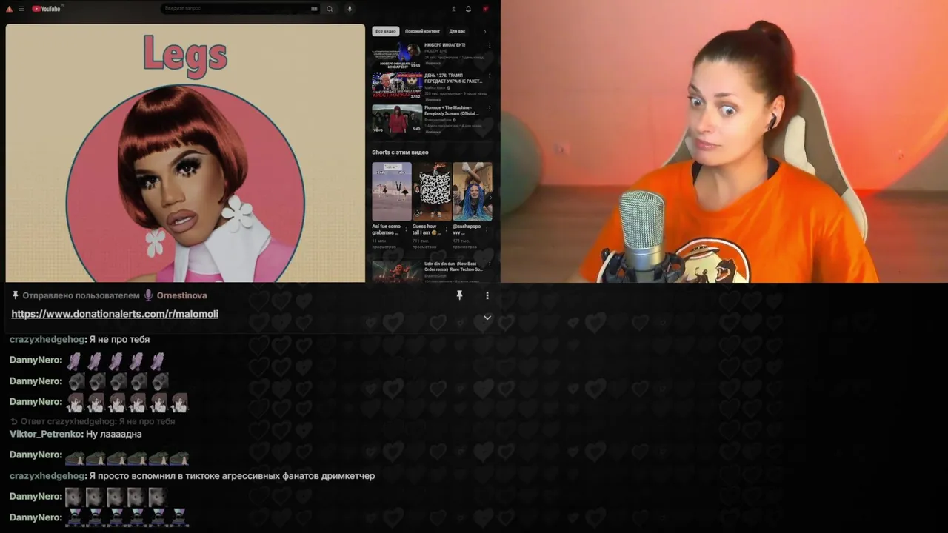This screenshot has width=948, height=533.
Task: Unpin the pinned chat message with pin icon
Action: tap(459, 295)
